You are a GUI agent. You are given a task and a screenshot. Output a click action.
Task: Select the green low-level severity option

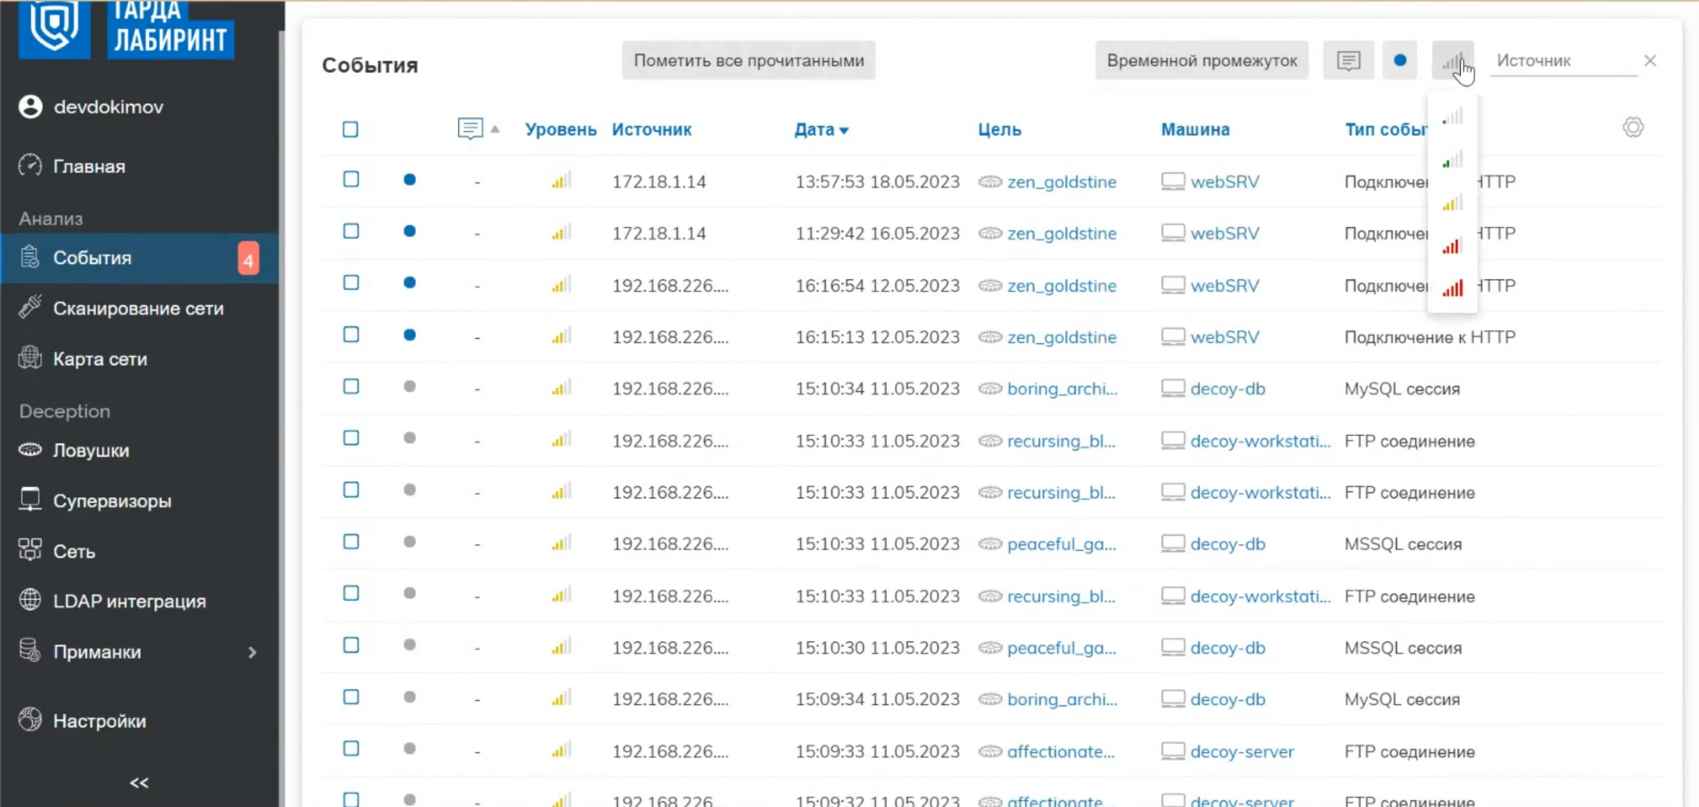(x=1452, y=160)
